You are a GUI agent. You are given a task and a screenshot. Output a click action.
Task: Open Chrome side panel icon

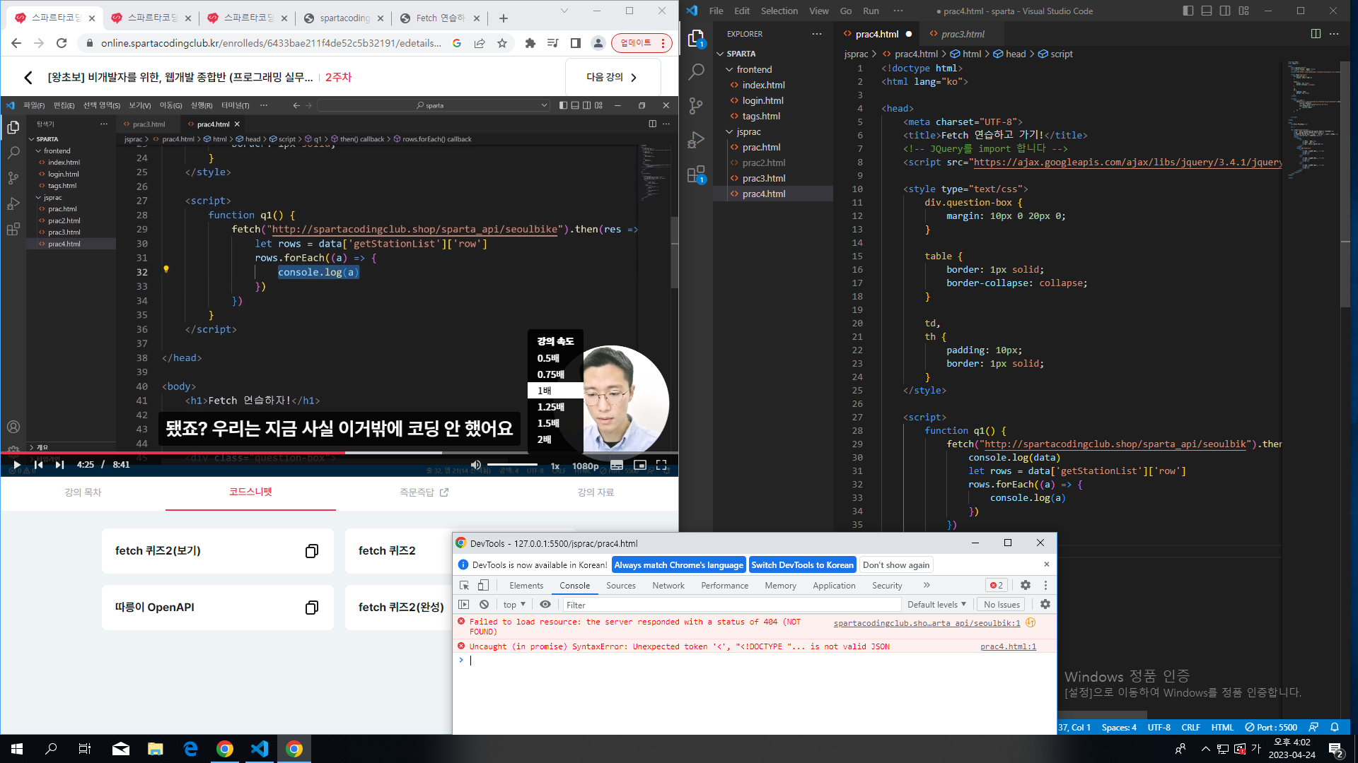click(576, 43)
